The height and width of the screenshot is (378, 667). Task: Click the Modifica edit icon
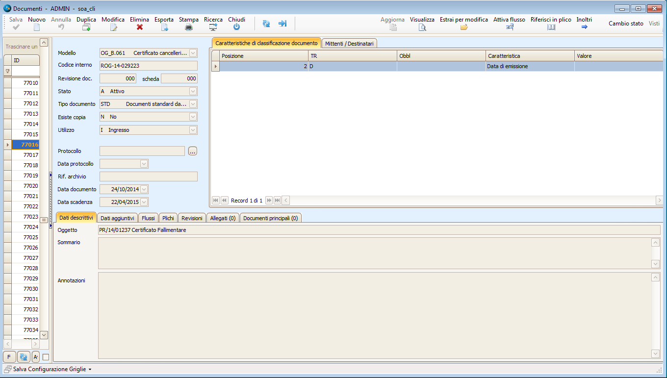(113, 27)
